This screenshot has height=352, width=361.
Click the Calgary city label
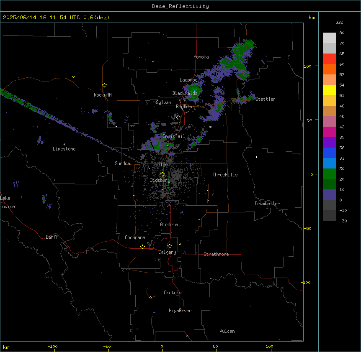167,252
